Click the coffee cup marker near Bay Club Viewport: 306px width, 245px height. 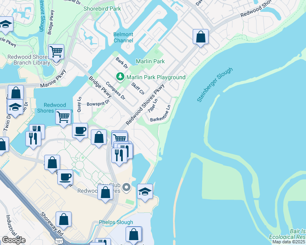coord(65,177)
